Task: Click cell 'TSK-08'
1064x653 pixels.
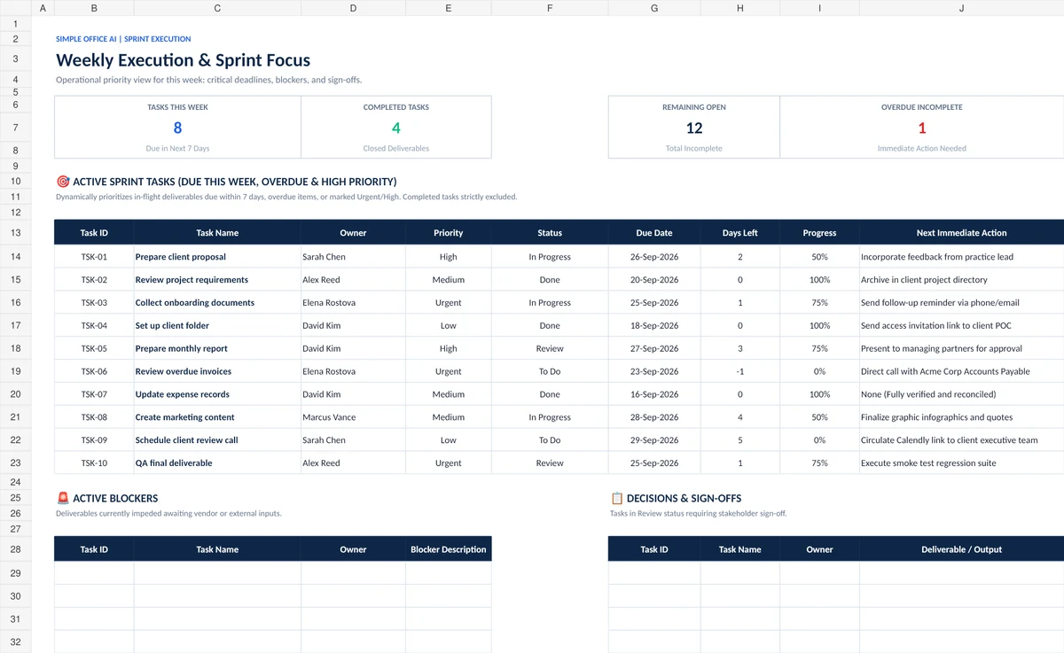Action: tap(94, 417)
